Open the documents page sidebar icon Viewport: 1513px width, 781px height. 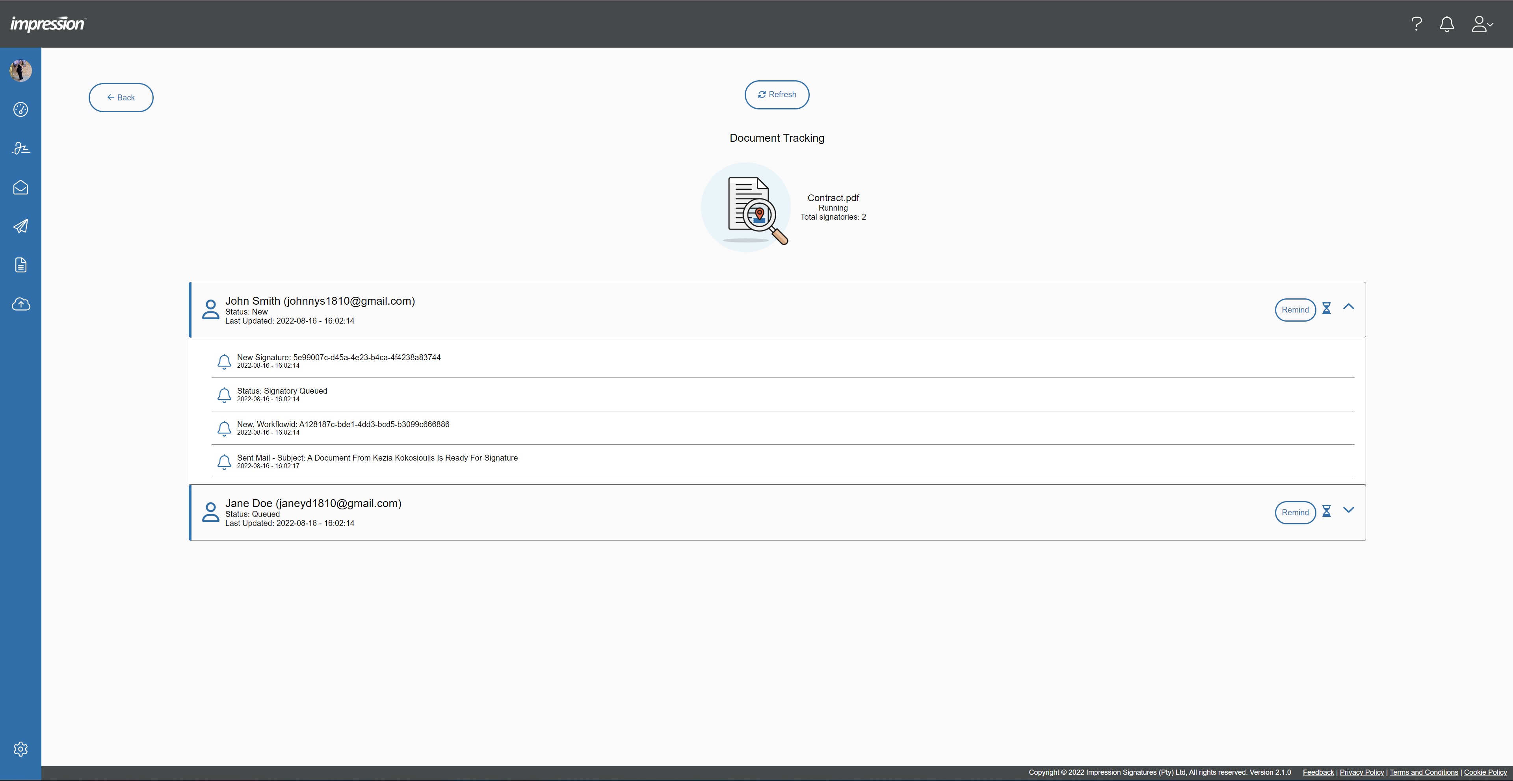point(20,265)
